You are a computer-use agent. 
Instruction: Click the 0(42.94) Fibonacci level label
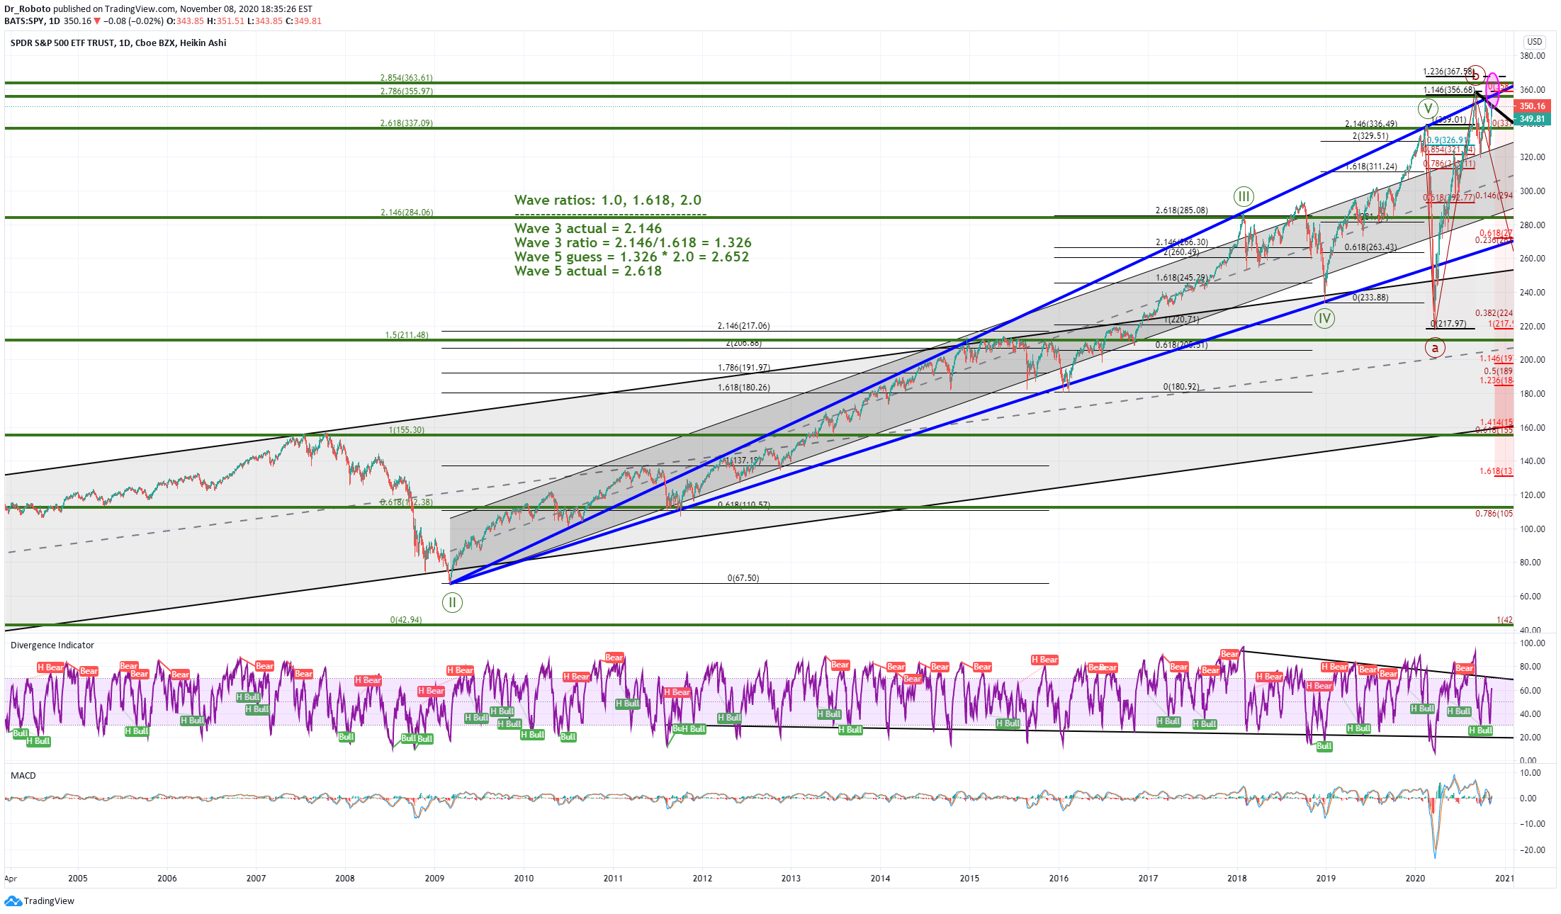pyautogui.click(x=406, y=620)
